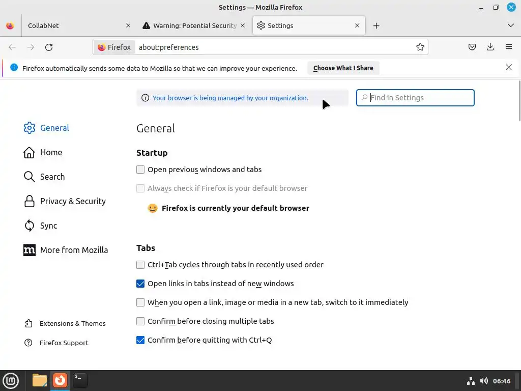Click the info icon beside managed browser notice
Image resolution: width=521 pixels, height=391 pixels.
tap(145, 98)
